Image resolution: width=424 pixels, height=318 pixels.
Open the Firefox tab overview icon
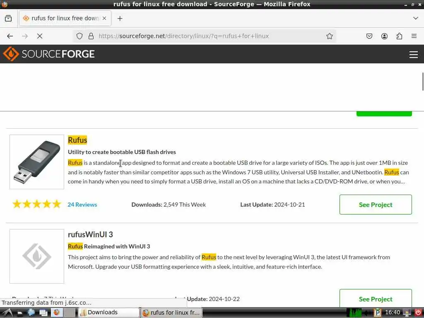click(8, 18)
